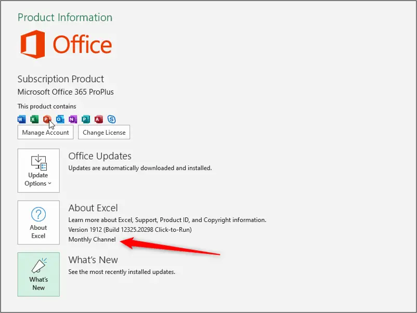Click the PowerPoint app icon
This screenshot has width=417, height=313.
(47, 119)
